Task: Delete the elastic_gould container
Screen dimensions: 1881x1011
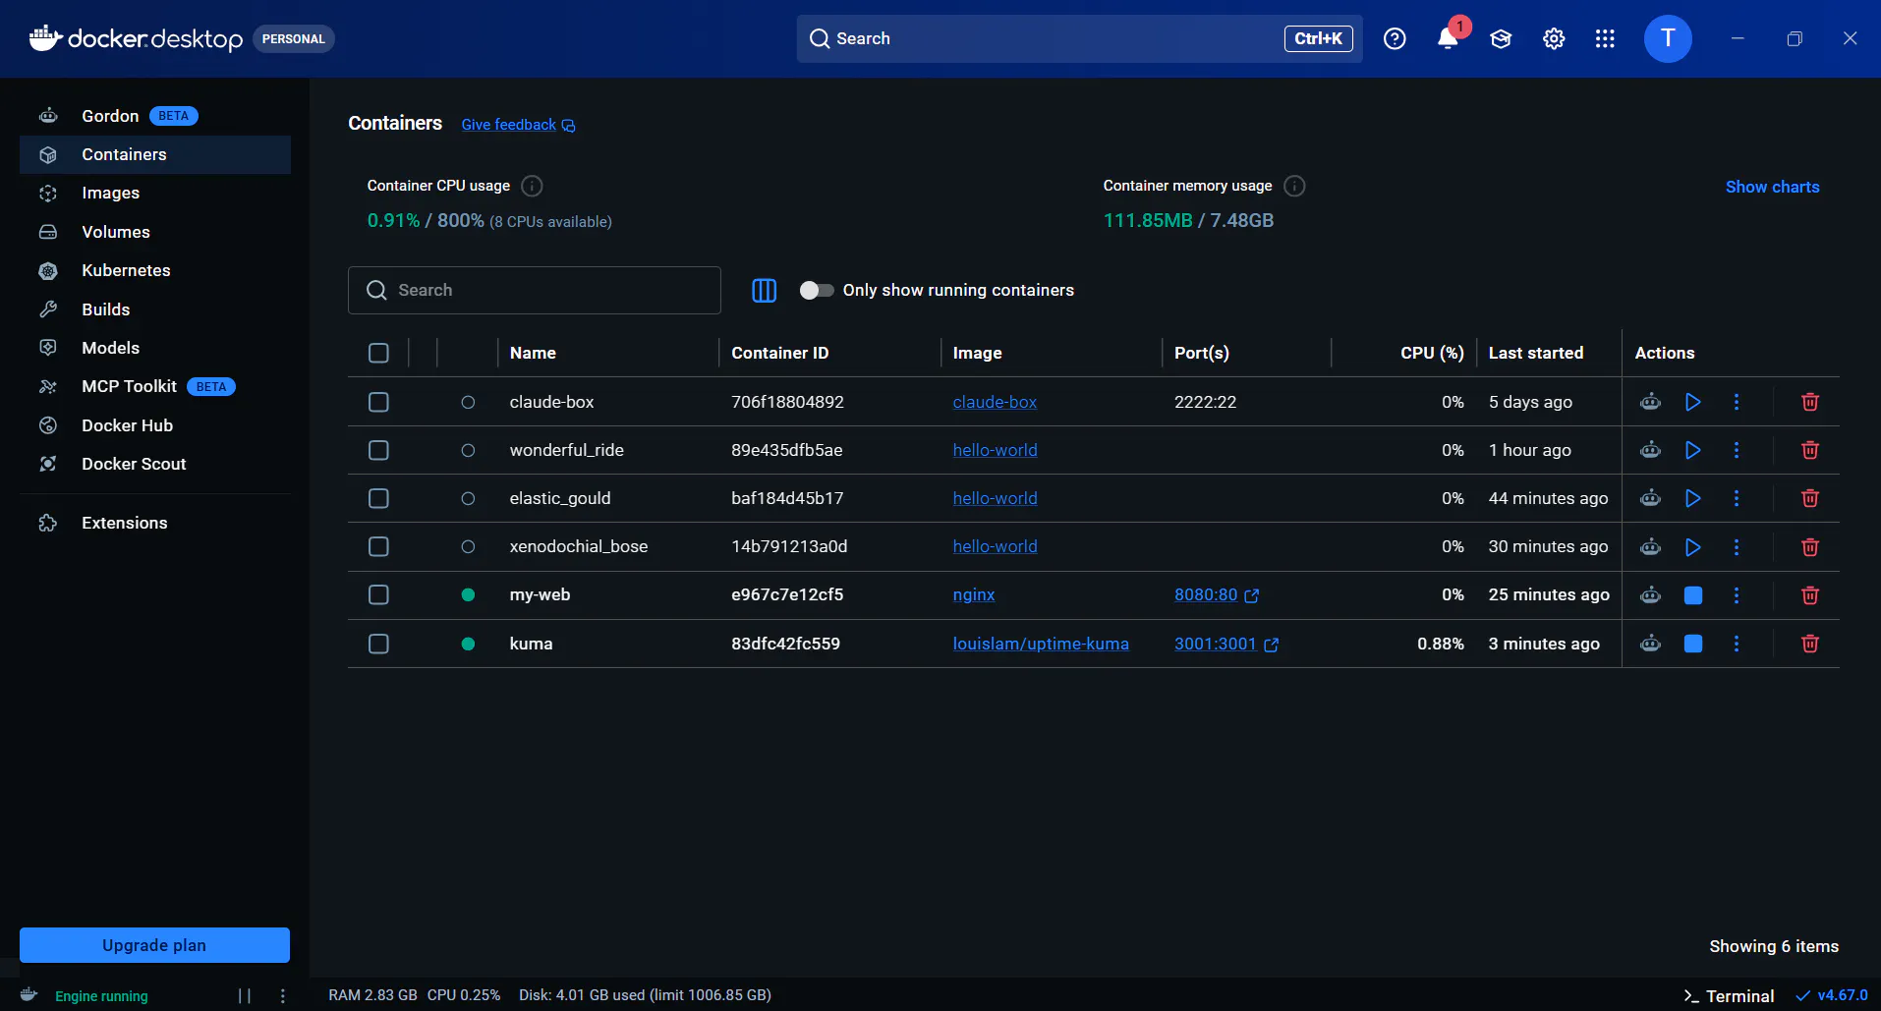Action: [x=1810, y=498]
